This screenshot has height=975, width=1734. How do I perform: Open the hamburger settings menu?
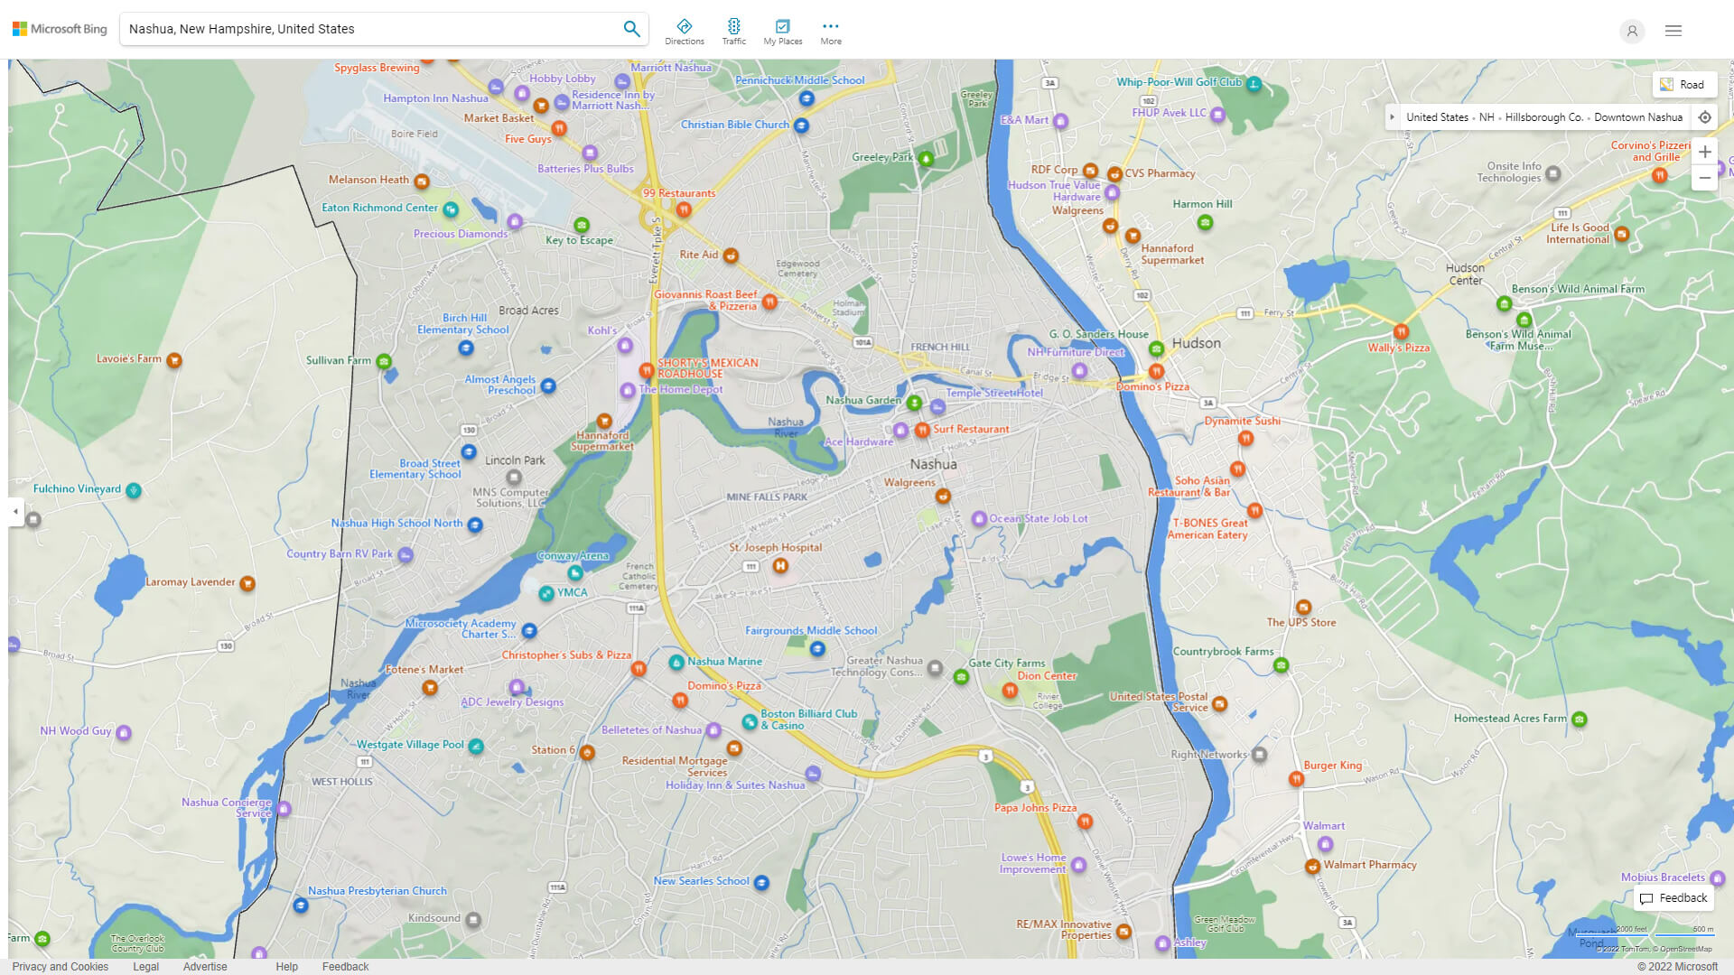pyautogui.click(x=1673, y=31)
